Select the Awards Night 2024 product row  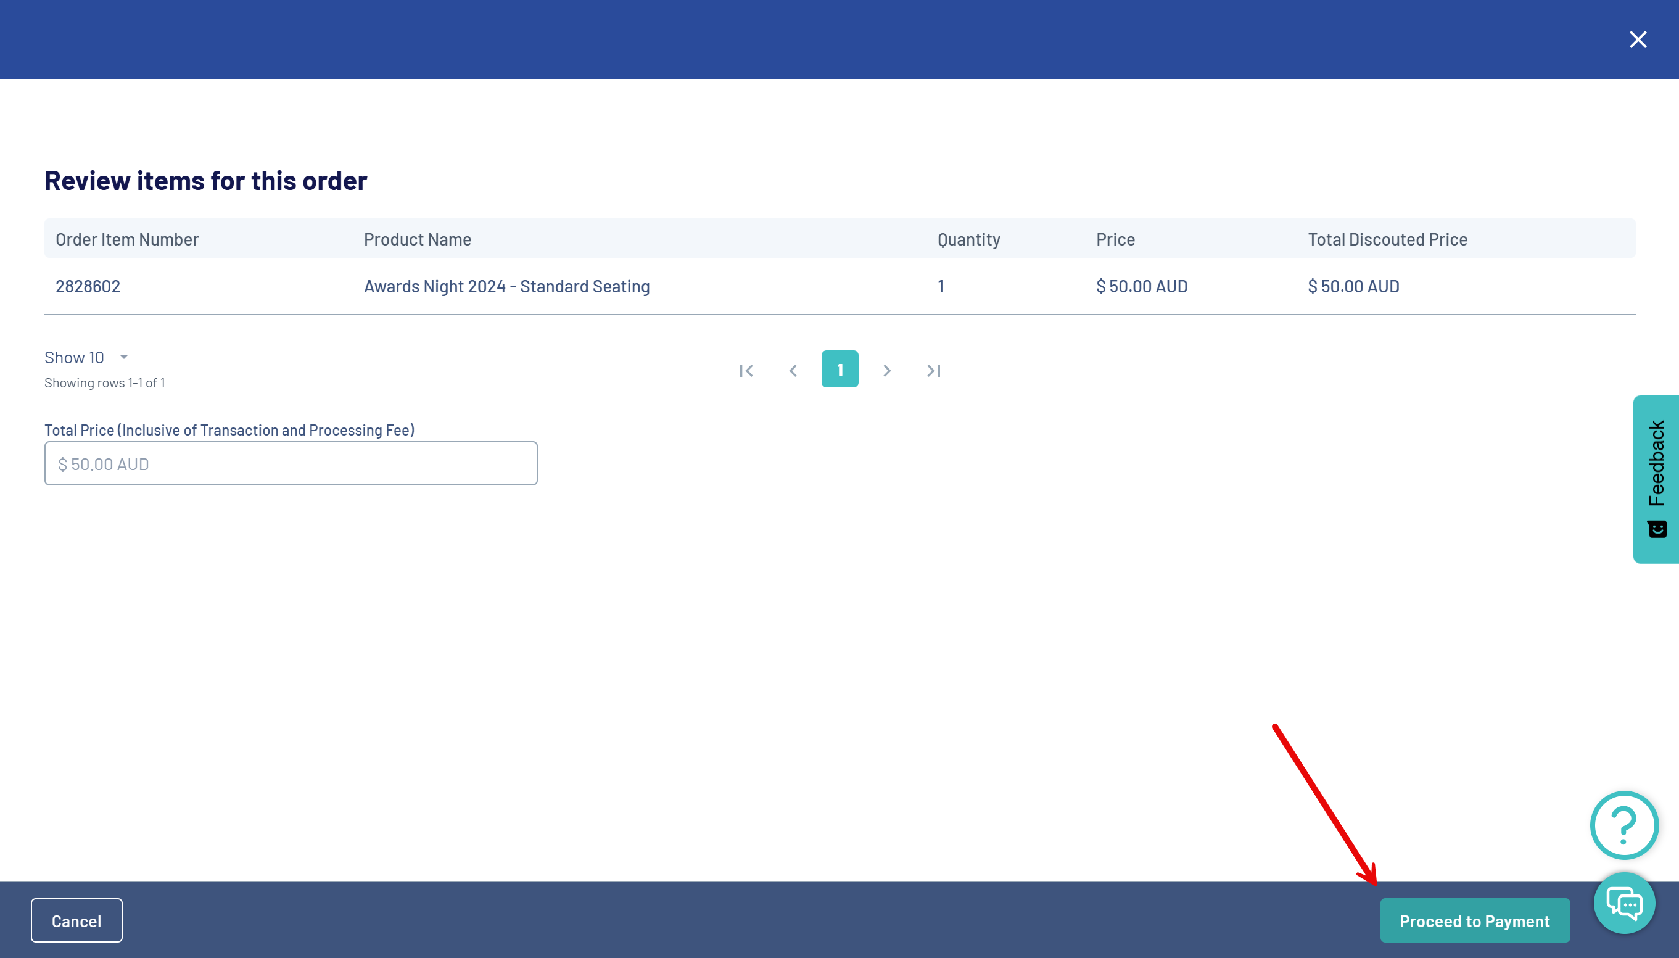tap(506, 286)
